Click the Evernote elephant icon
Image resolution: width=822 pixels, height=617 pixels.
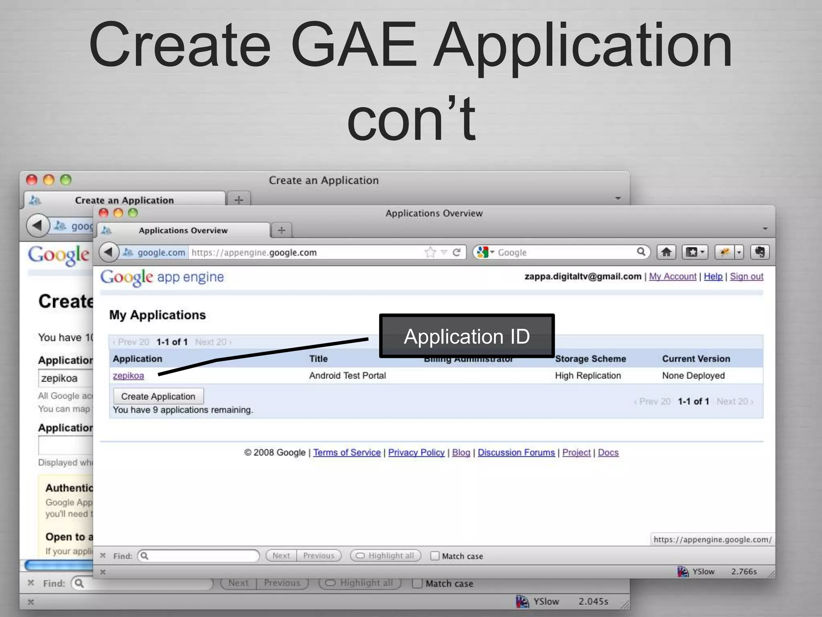760,252
